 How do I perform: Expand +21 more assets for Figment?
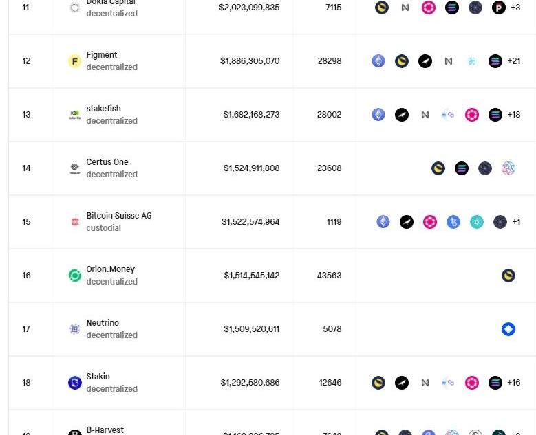click(514, 61)
